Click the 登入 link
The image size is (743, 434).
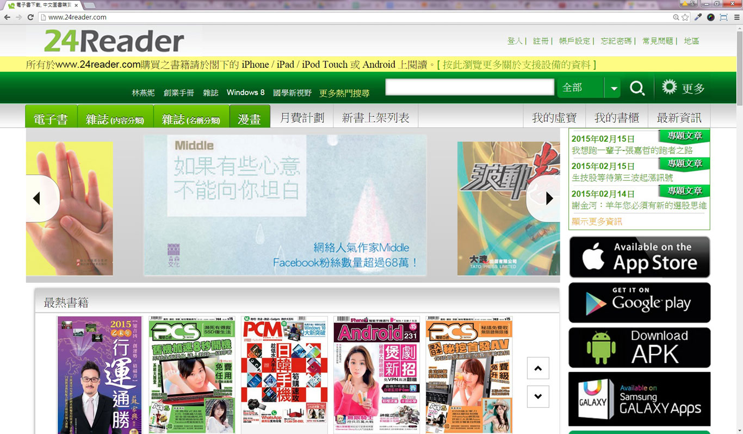coord(515,41)
